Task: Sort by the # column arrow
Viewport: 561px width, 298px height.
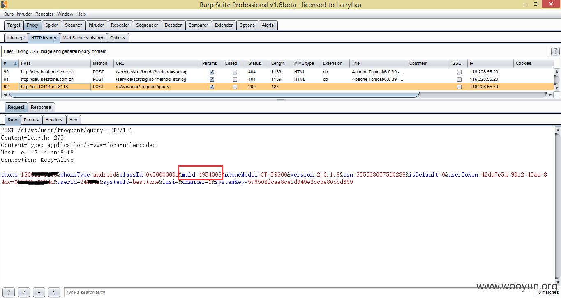Action: pyautogui.click(x=16, y=63)
